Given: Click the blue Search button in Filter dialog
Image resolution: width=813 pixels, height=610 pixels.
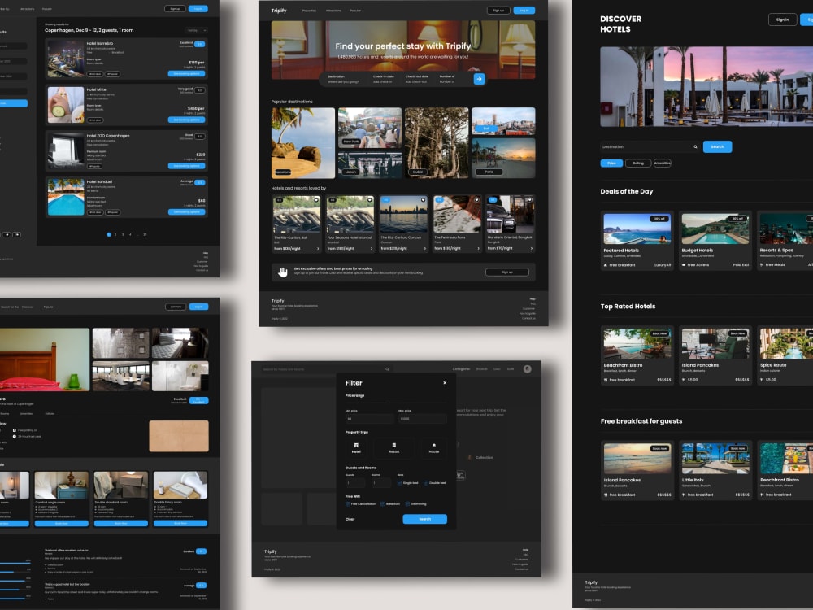Looking at the screenshot, I should click(x=424, y=519).
